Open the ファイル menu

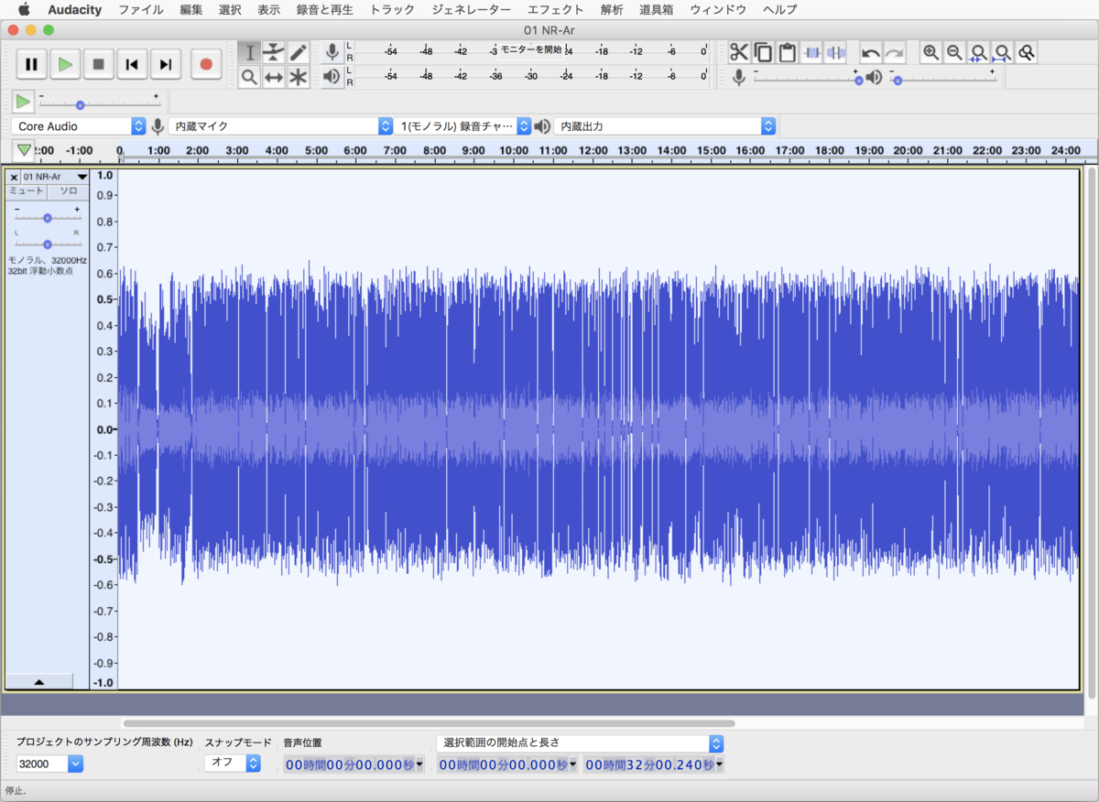pos(141,10)
